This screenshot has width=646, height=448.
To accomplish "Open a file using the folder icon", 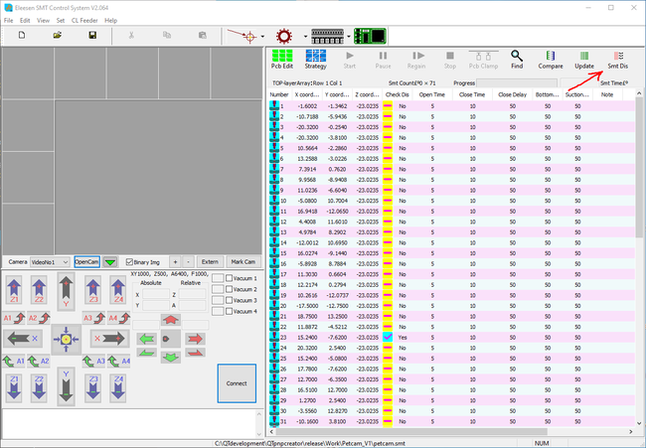I will pyautogui.click(x=58, y=36).
